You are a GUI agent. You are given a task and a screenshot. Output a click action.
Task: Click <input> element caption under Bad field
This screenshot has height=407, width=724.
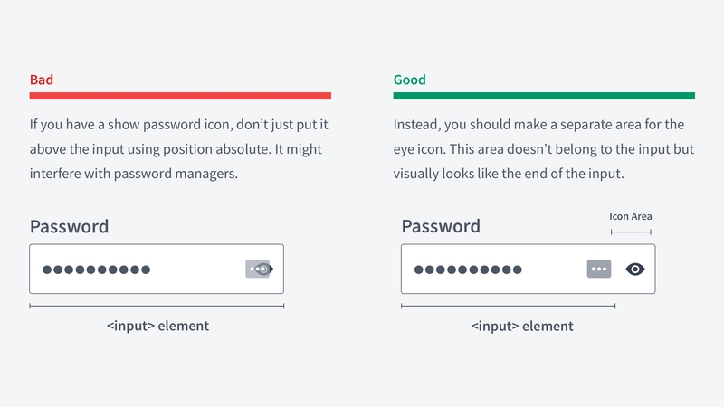157,326
